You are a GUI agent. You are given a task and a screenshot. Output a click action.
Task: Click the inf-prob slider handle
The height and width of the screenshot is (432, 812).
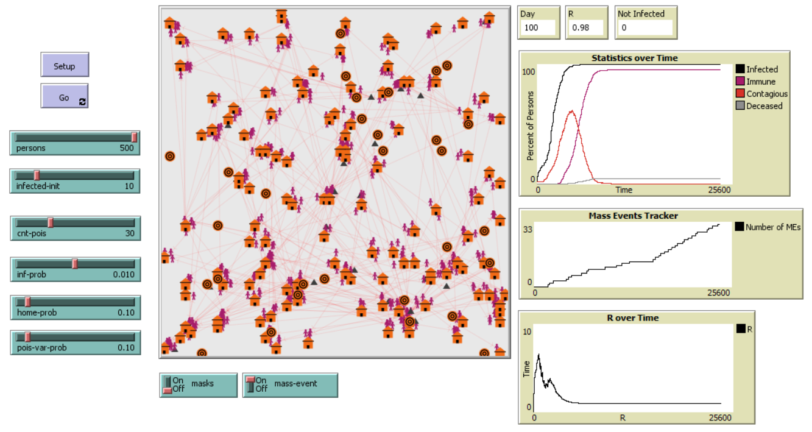[75, 263]
